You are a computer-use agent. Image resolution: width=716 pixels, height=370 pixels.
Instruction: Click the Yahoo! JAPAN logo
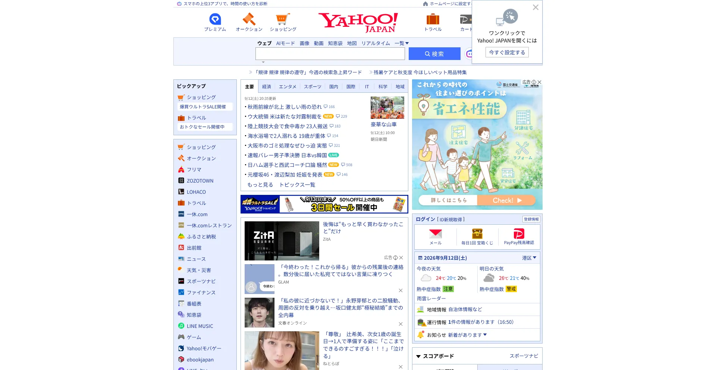click(358, 23)
